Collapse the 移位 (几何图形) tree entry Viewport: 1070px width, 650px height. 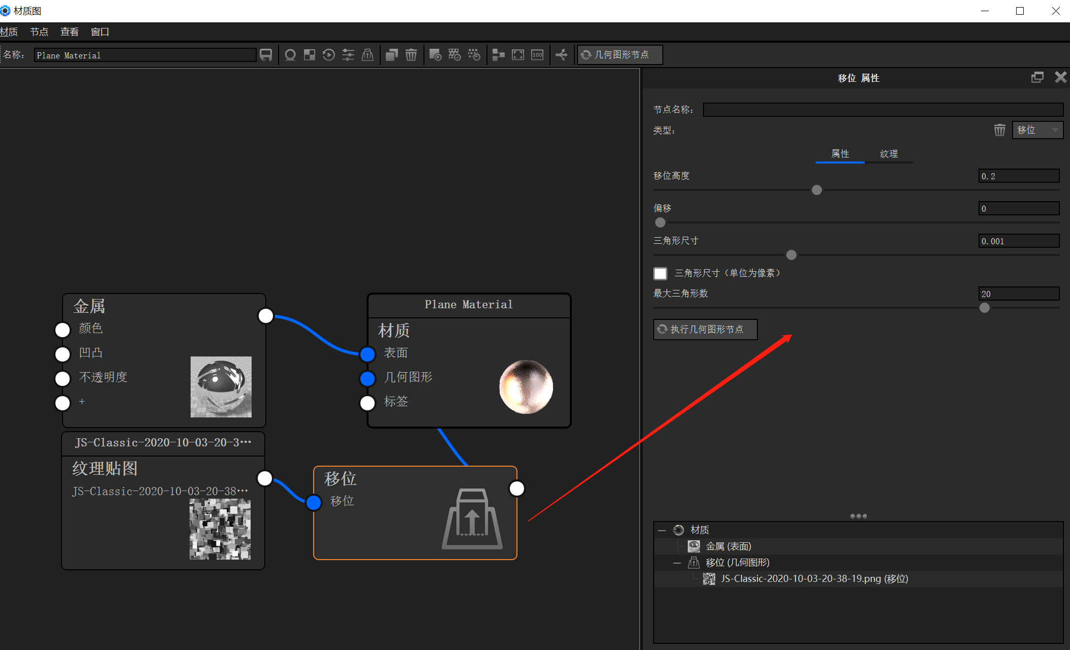tap(677, 563)
